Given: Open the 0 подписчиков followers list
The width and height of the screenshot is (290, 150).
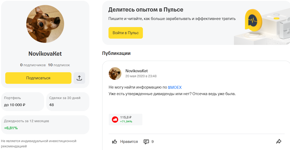Looking at the screenshot, I should (33, 65).
